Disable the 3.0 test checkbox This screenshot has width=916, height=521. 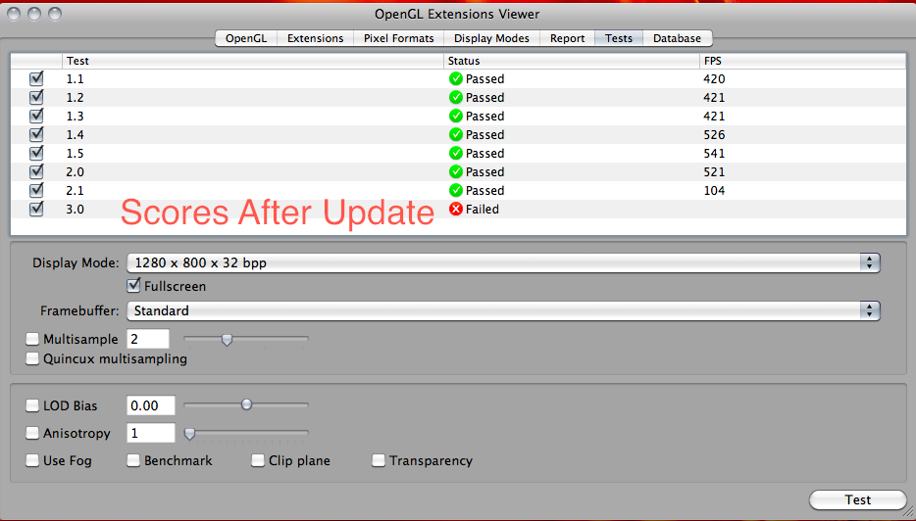(x=36, y=209)
